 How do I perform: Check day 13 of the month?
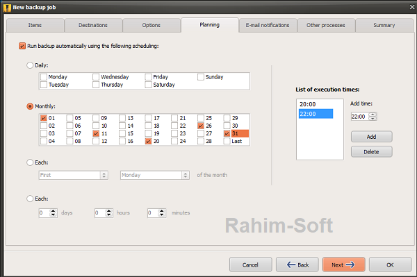122,118
